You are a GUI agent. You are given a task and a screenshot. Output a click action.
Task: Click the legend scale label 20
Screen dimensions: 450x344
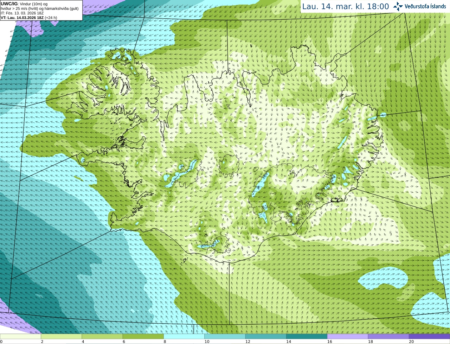411,342
